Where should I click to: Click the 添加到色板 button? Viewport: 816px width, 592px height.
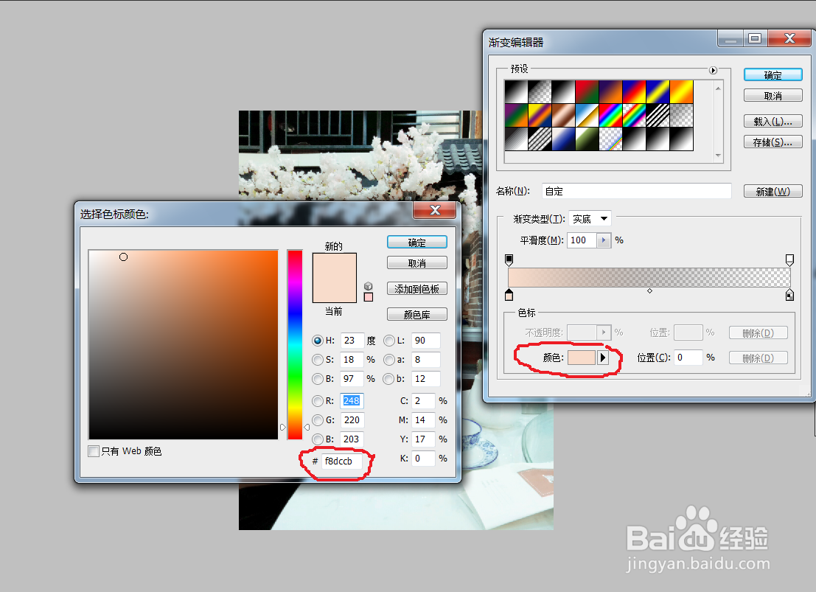(x=417, y=289)
